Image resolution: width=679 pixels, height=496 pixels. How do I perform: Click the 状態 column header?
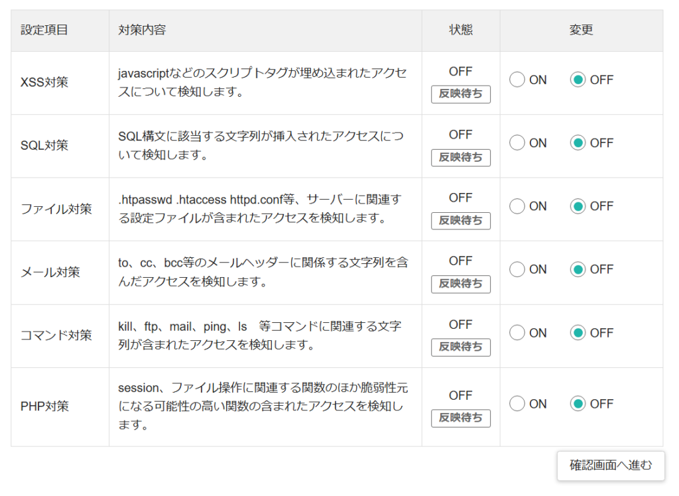click(461, 31)
